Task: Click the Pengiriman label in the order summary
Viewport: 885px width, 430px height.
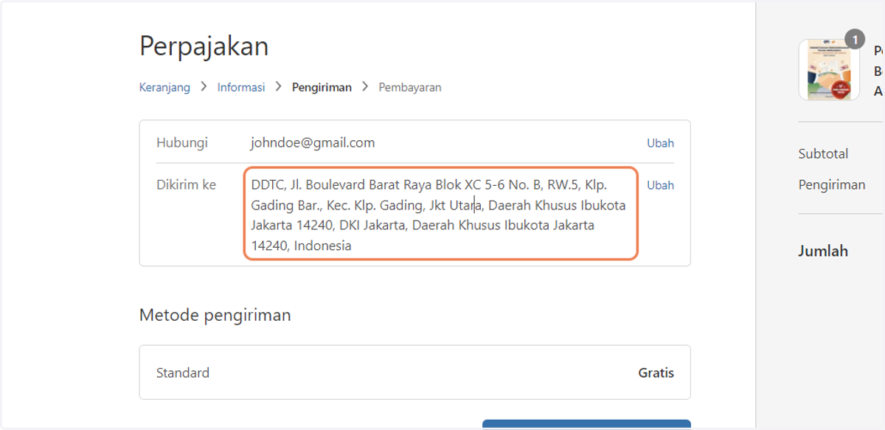Action: pos(832,185)
